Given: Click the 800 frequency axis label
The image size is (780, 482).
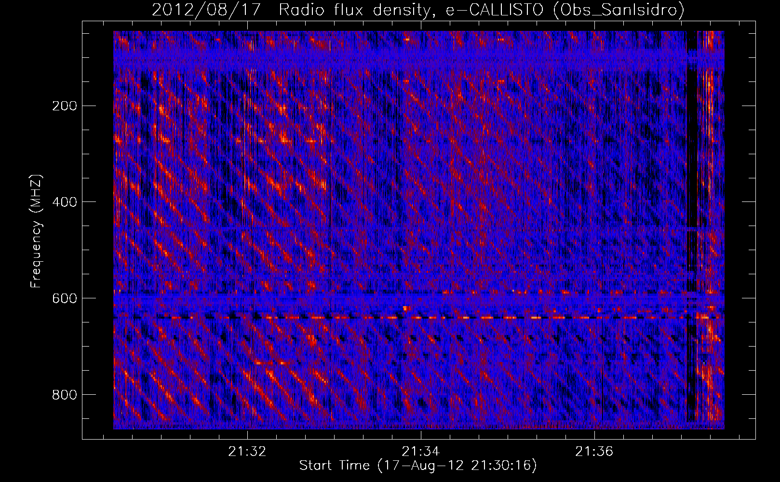Looking at the screenshot, I should click(64, 395).
